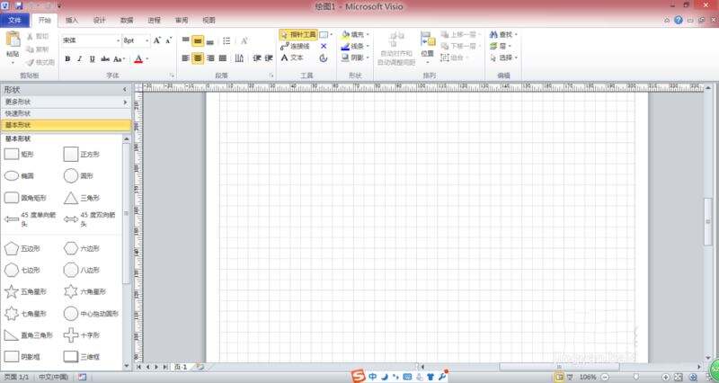Toggle Bold formatting

67,59
